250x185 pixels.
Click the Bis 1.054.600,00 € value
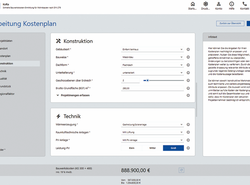tap(133, 183)
